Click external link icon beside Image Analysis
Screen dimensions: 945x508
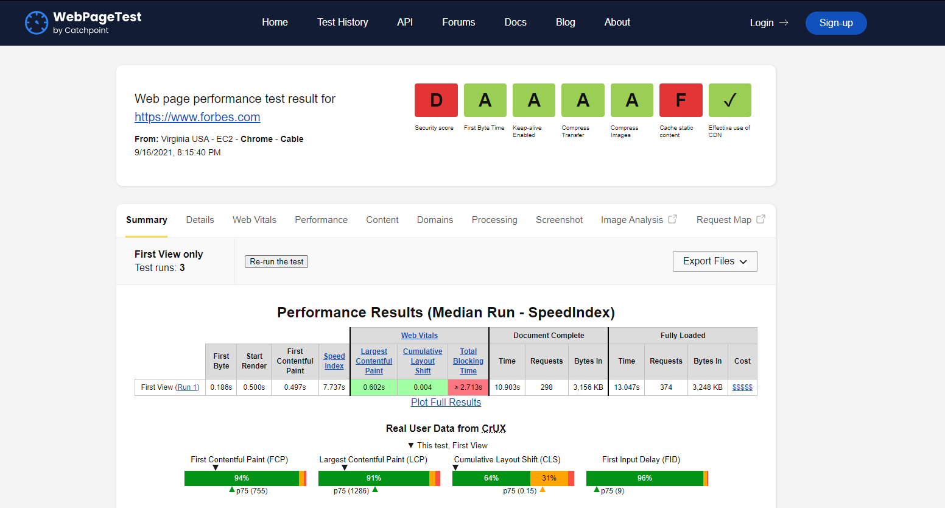tap(673, 219)
